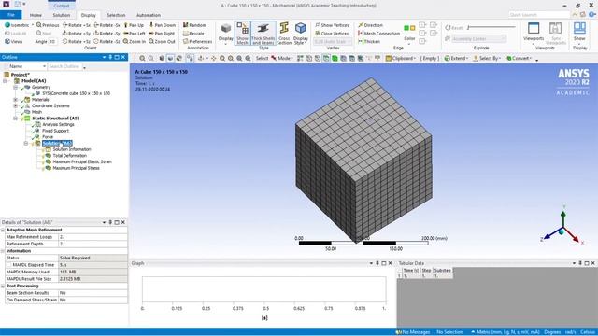Select Analysis Settings in outline
Image resolution: width=598 pixels, height=336 pixels.
58,124
